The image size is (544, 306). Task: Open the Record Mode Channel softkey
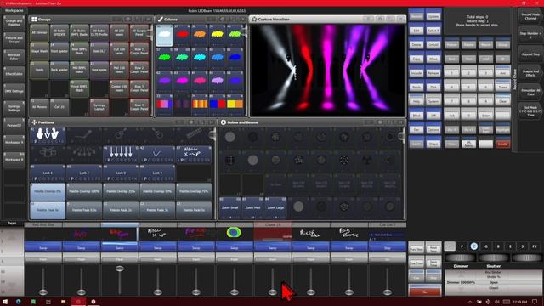(x=530, y=16)
